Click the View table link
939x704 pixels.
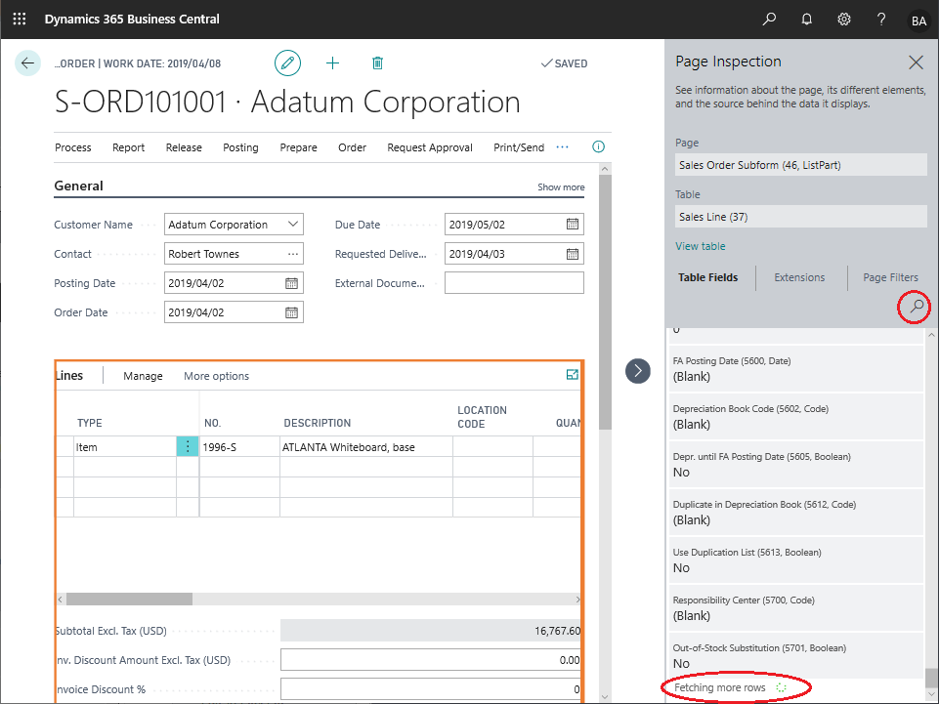(x=700, y=246)
